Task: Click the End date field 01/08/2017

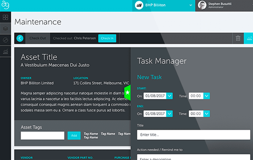Action: 155,114
